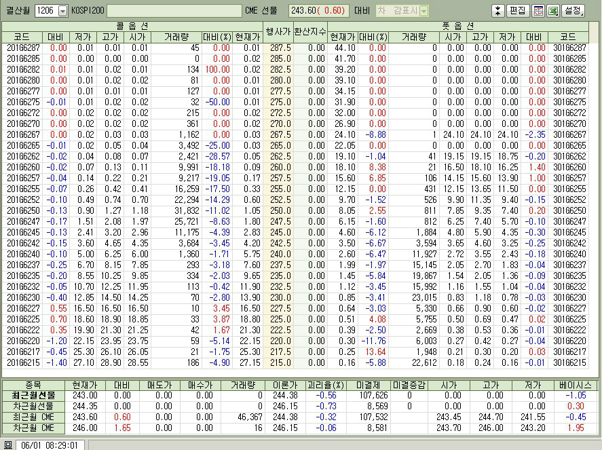
Task: Click call option code 20166250
Action: pos(22,210)
